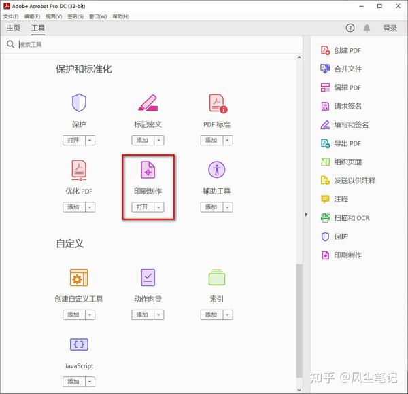Click the 添加 button under 索引
The height and width of the screenshot is (394, 408).
coord(211,315)
